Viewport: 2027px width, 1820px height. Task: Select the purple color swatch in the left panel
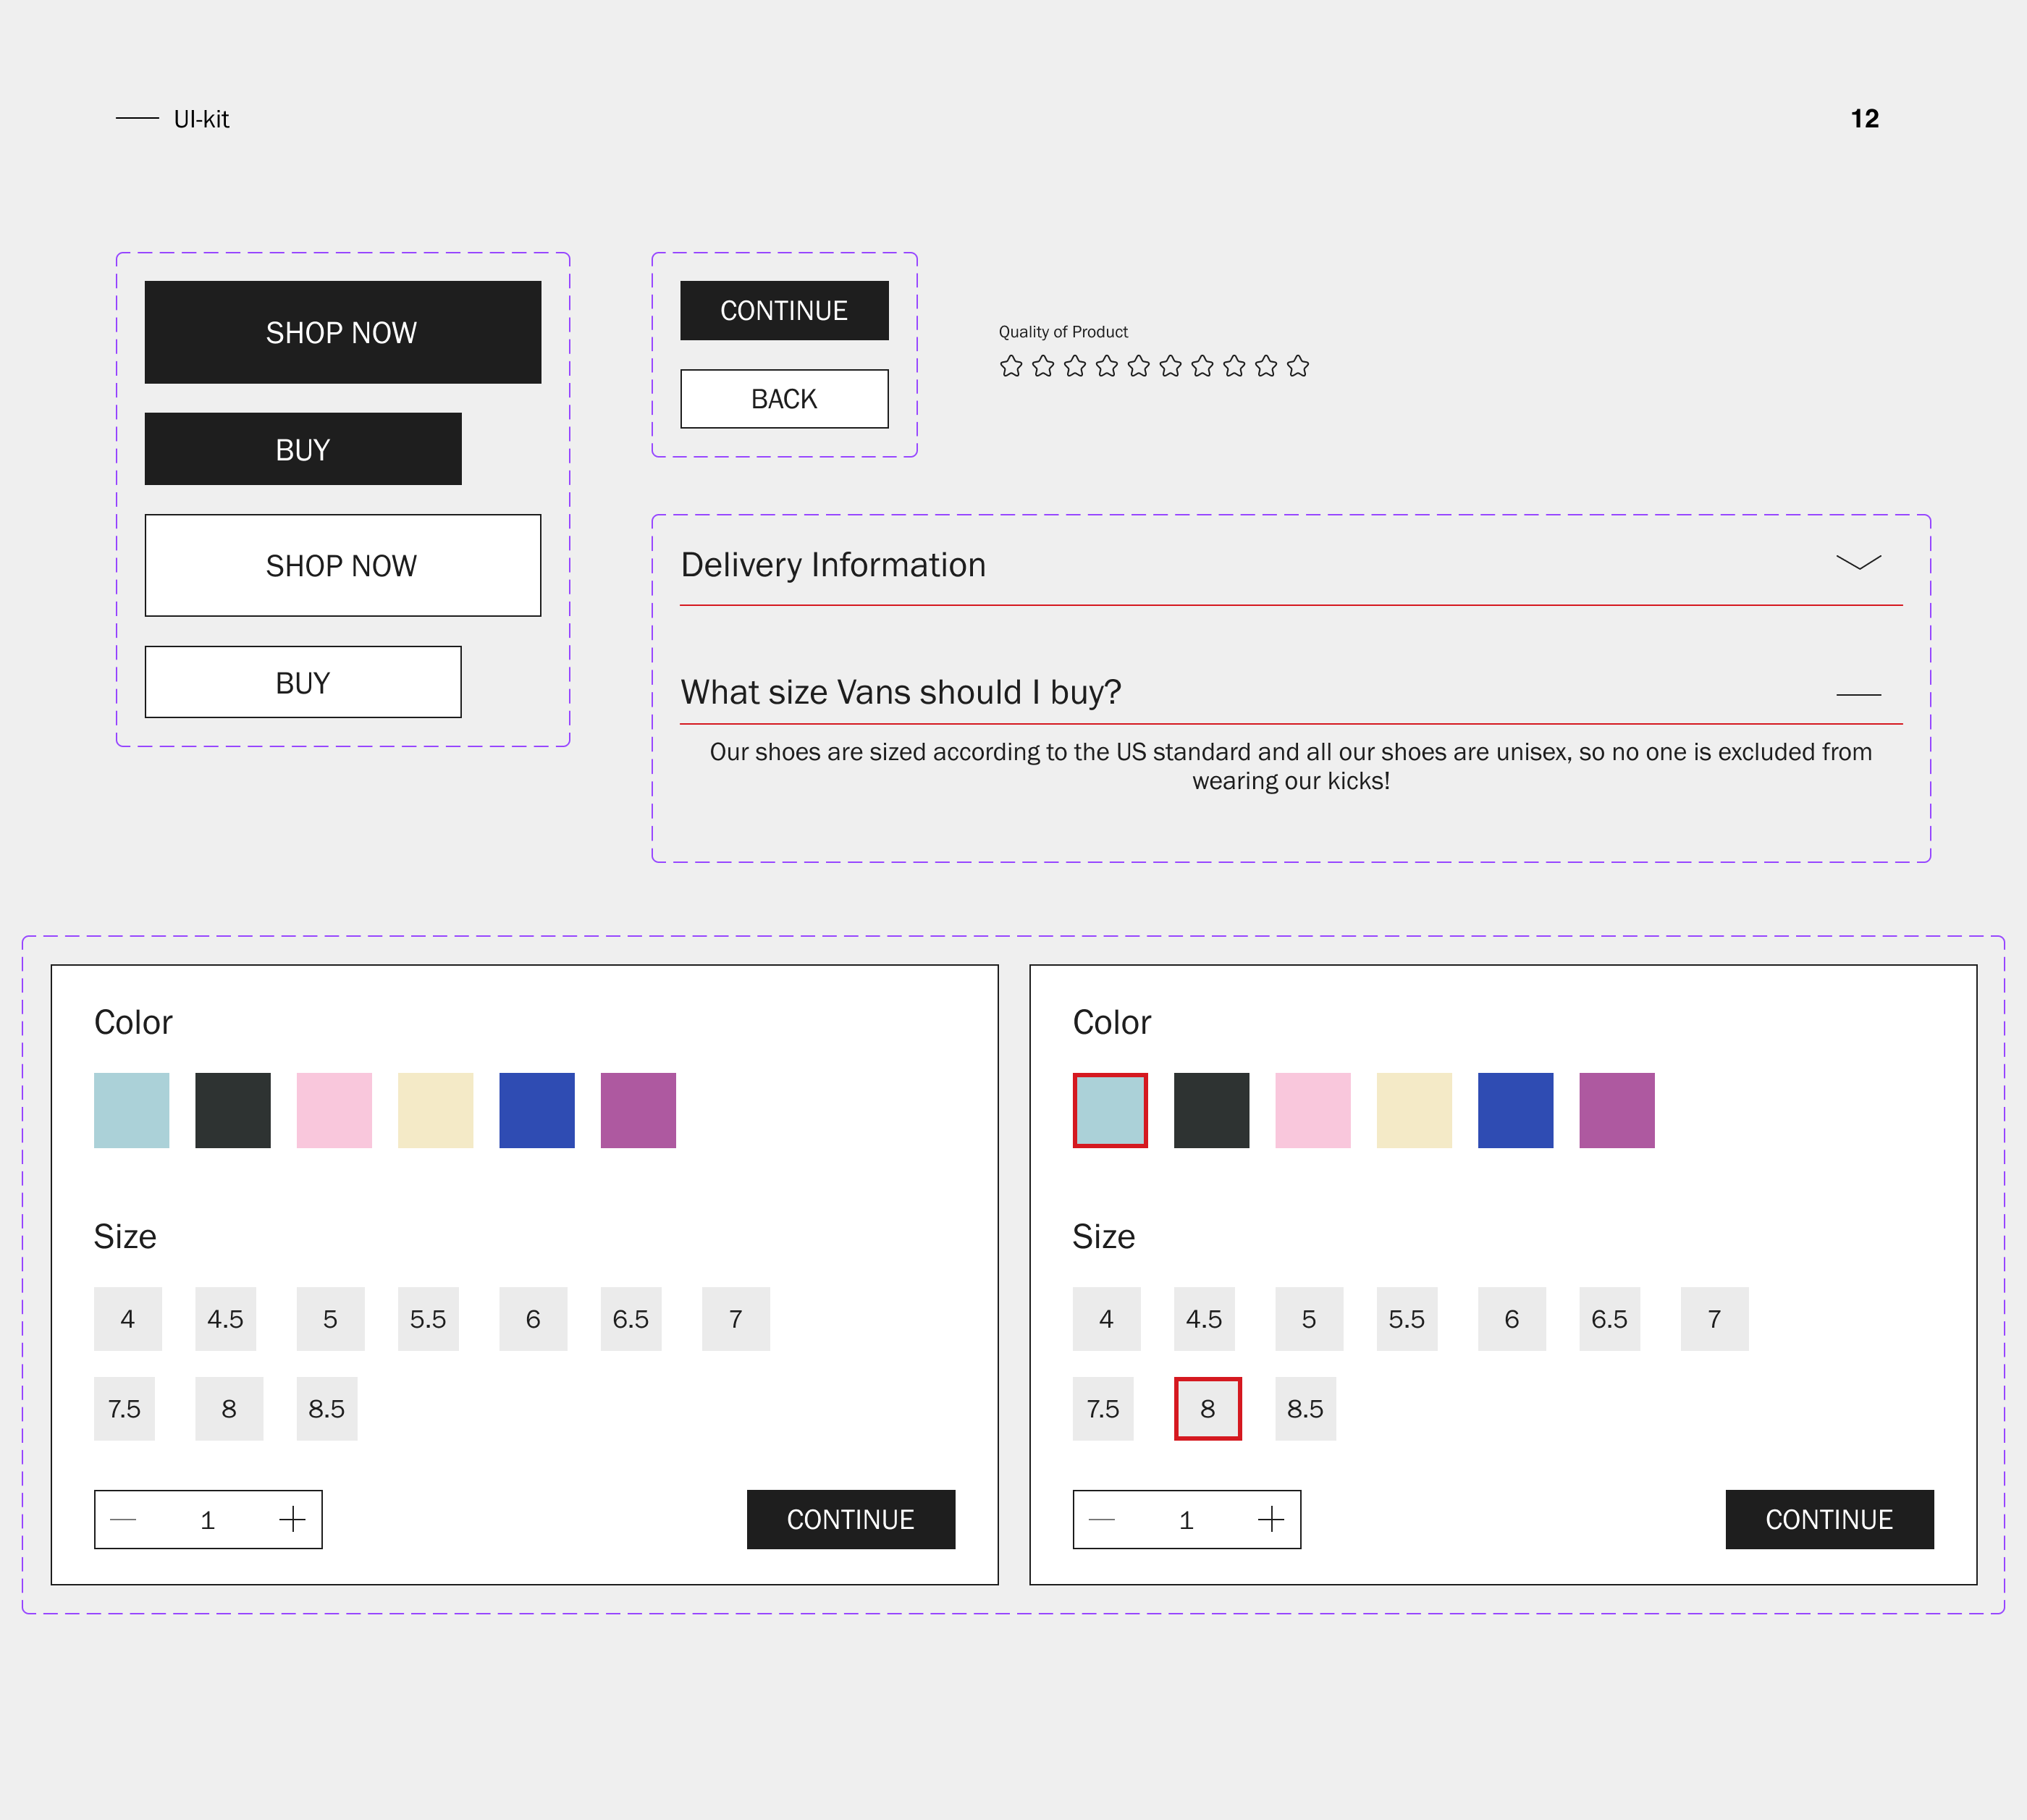(638, 1111)
